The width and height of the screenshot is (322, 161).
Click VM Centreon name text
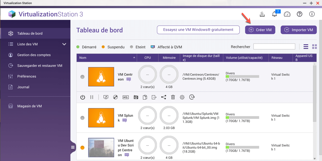click(x=125, y=77)
